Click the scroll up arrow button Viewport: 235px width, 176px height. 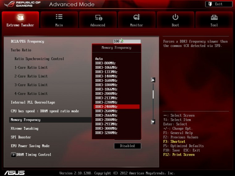tap(153, 80)
